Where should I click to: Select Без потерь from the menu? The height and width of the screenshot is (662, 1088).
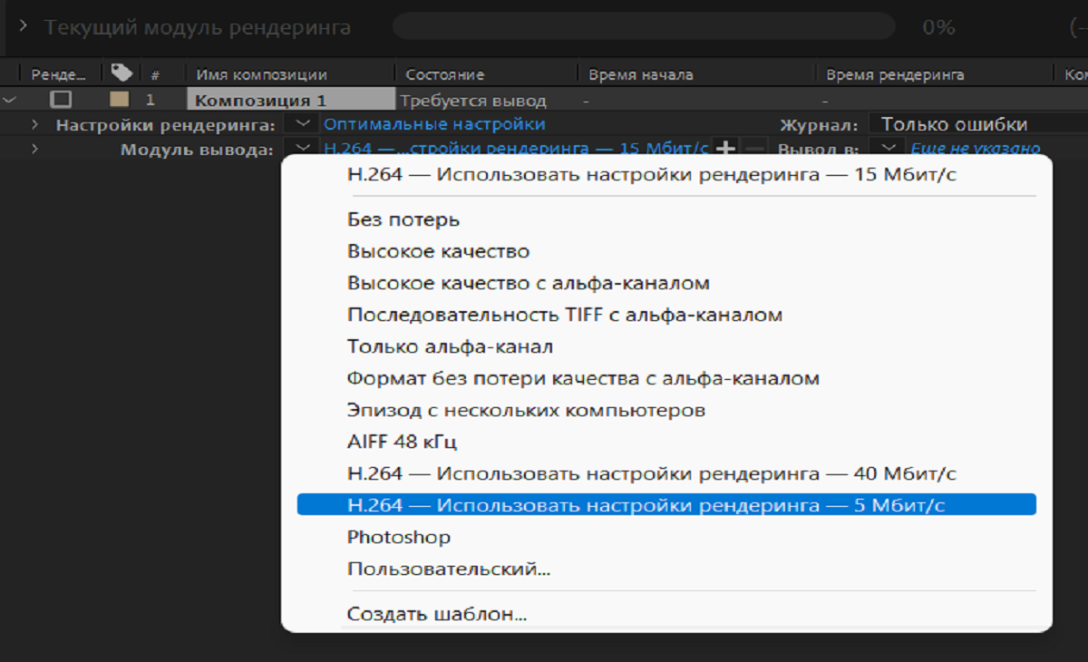(x=403, y=219)
